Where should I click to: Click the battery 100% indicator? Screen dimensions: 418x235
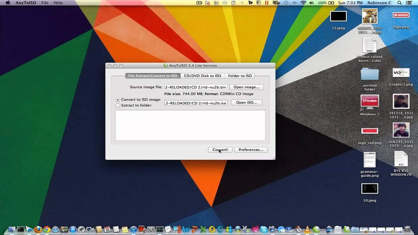327,3
